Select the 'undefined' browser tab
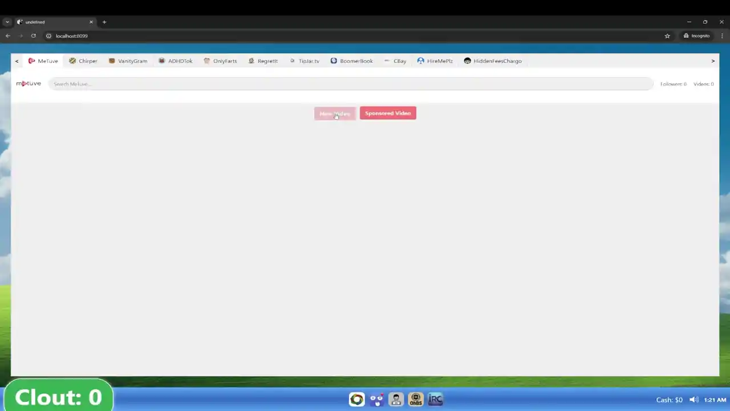This screenshot has width=730, height=411. click(x=55, y=22)
